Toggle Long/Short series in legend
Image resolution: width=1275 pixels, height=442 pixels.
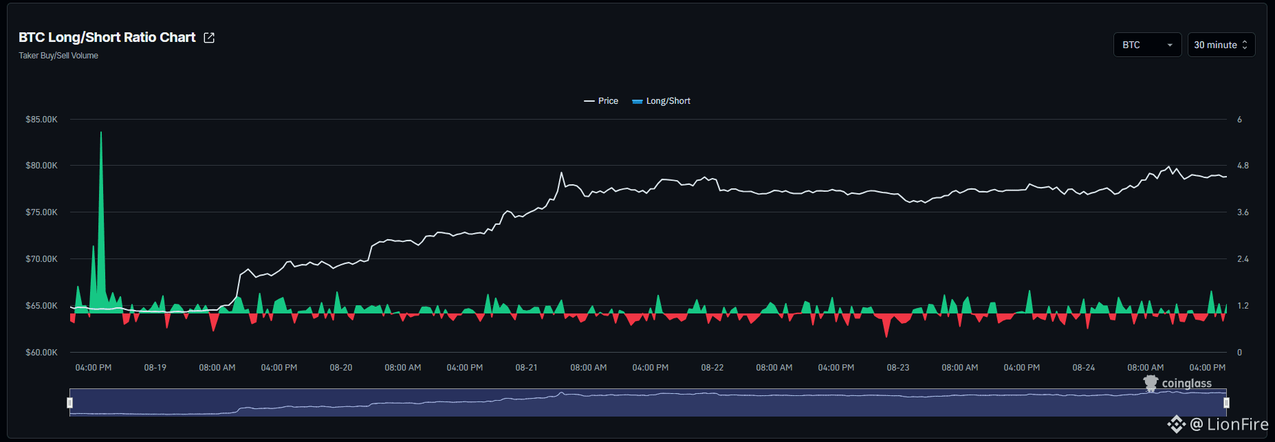pyautogui.click(x=661, y=101)
